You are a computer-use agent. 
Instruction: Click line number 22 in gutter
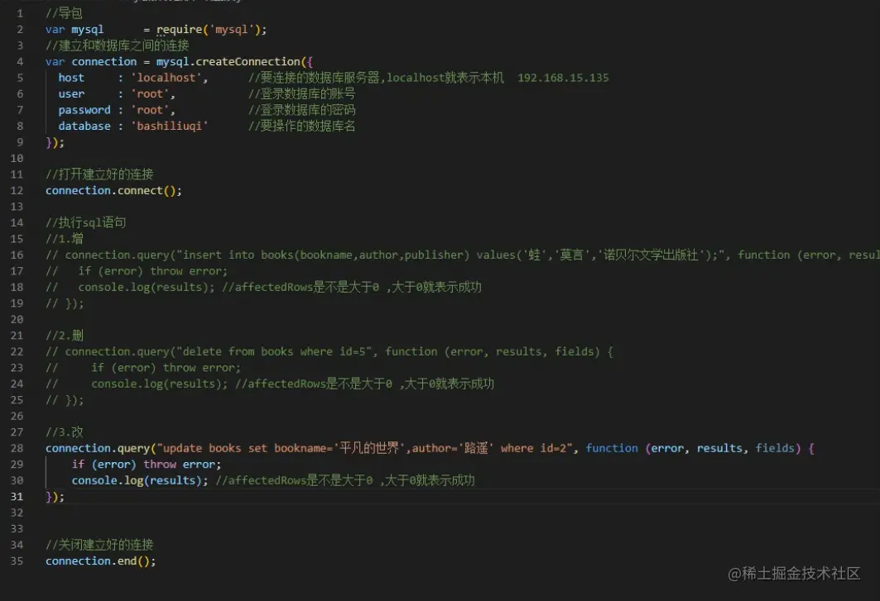click(17, 351)
